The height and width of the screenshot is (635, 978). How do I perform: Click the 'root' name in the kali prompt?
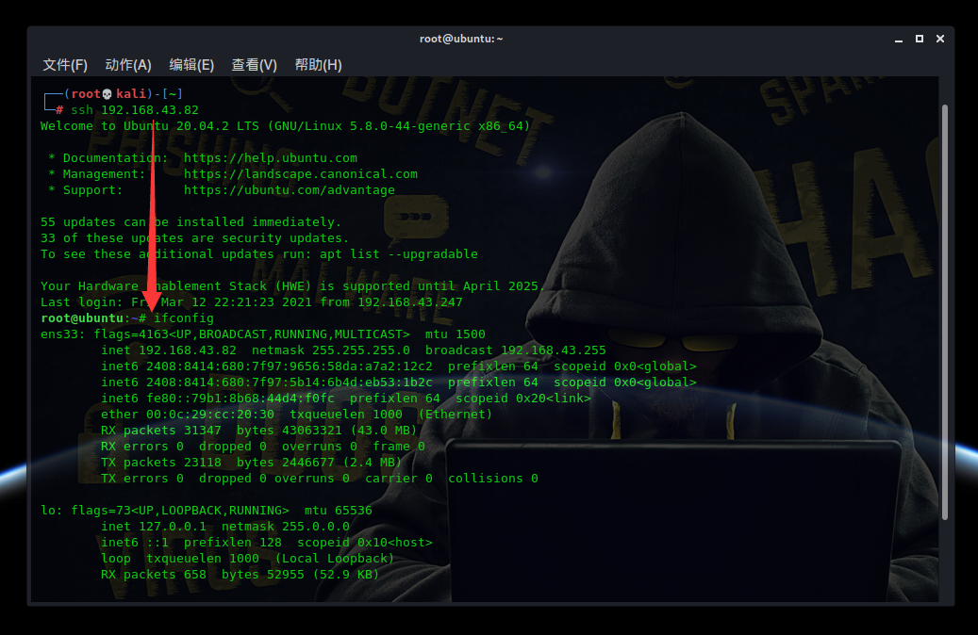86,94
